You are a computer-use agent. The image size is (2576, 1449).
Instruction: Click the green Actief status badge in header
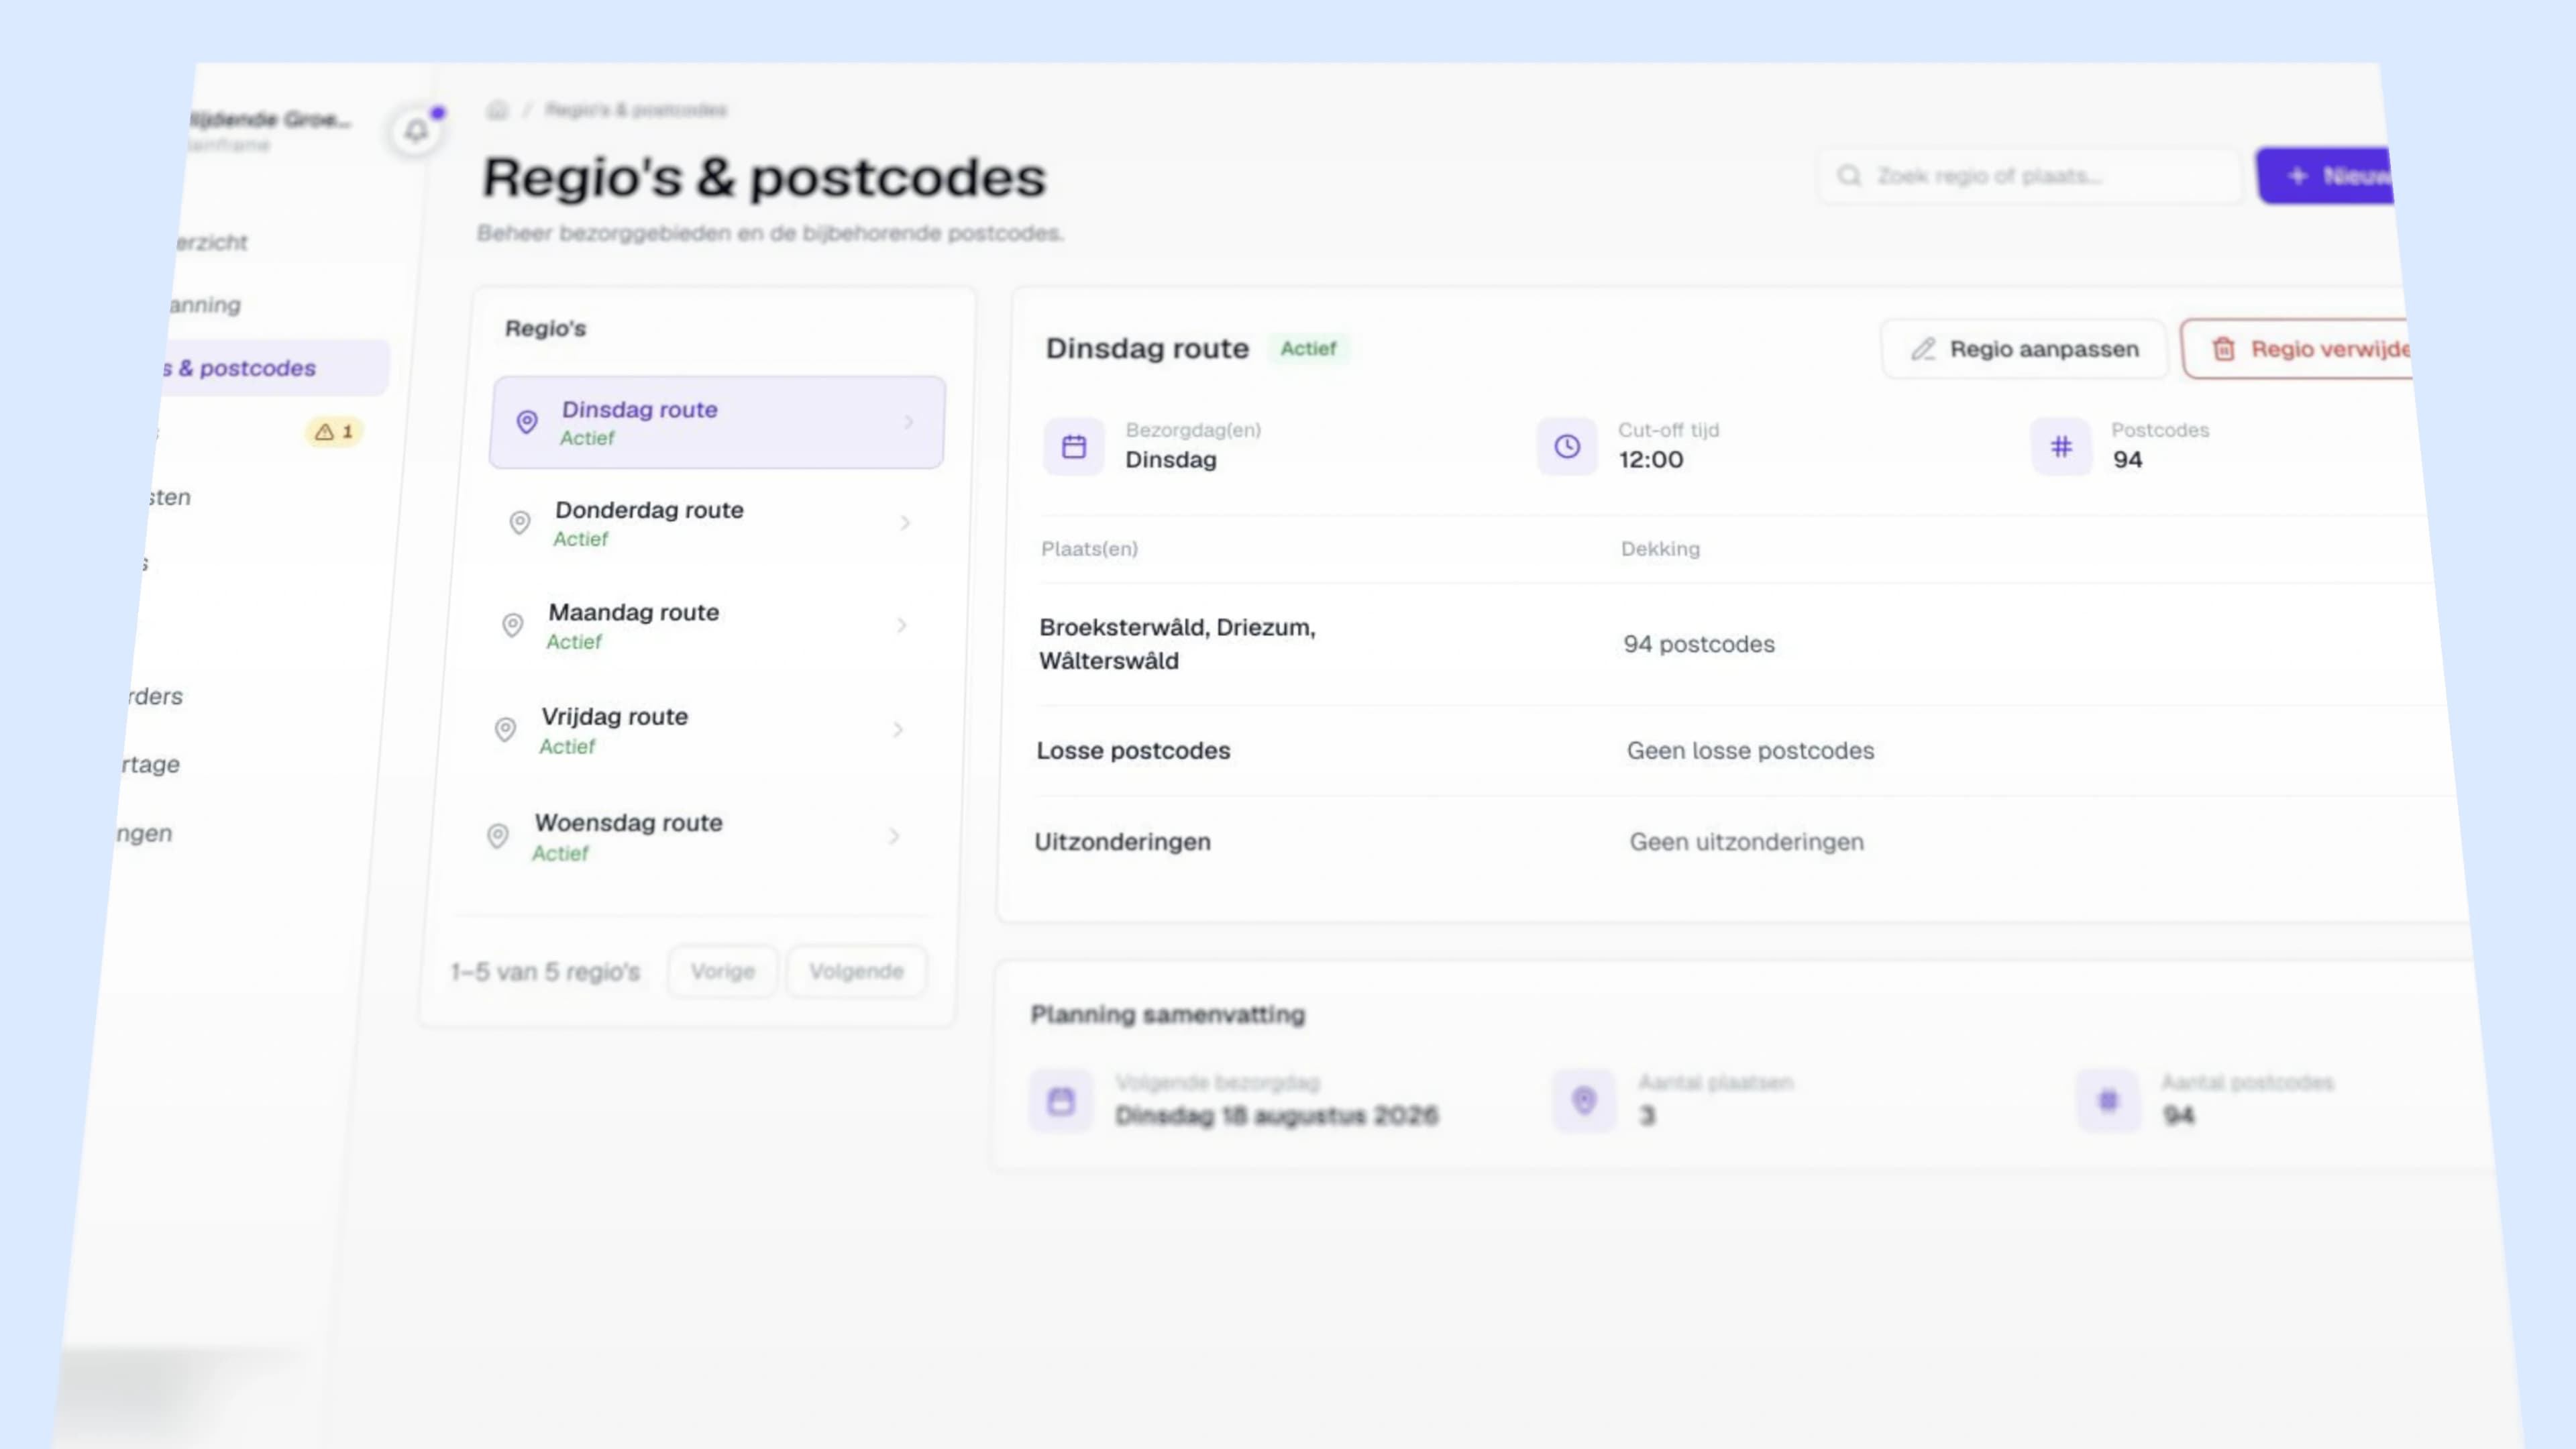1308,348
